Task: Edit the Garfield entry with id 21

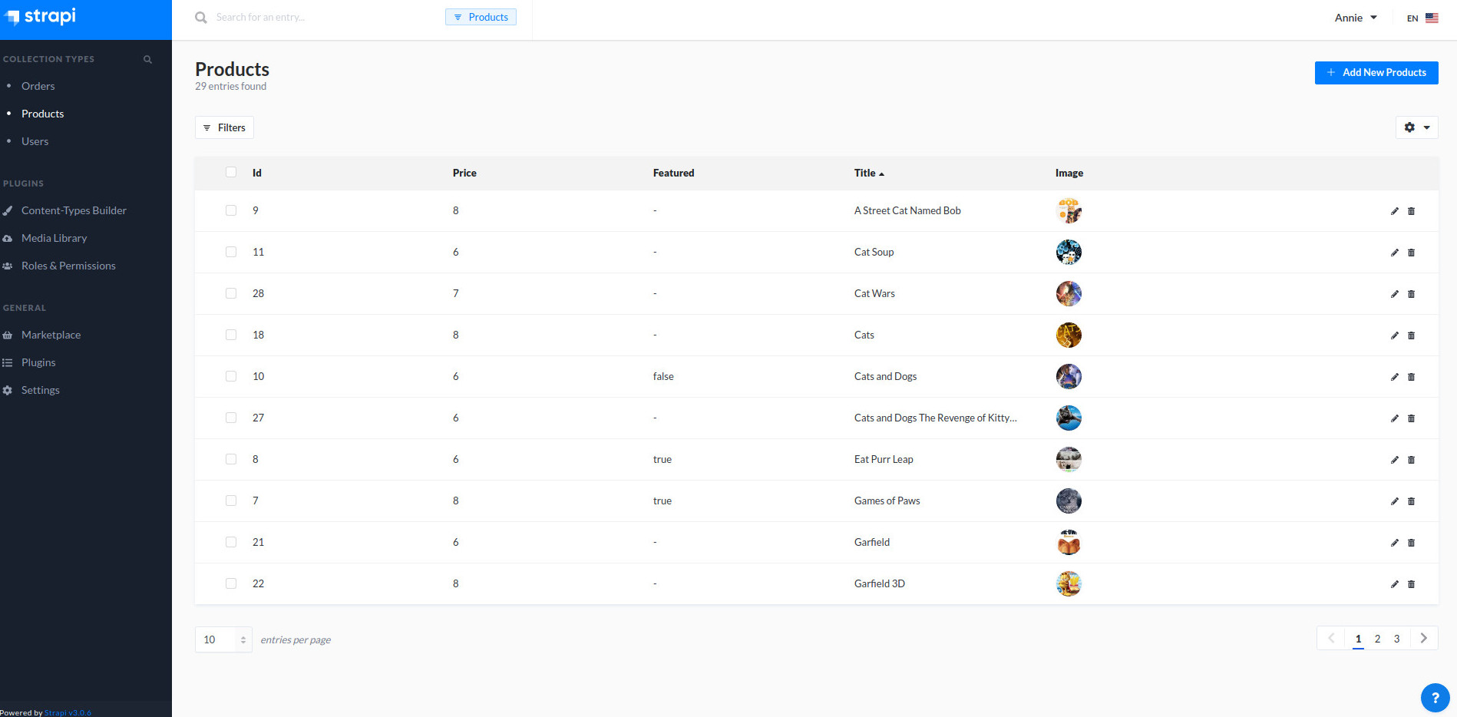Action: (x=1395, y=543)
